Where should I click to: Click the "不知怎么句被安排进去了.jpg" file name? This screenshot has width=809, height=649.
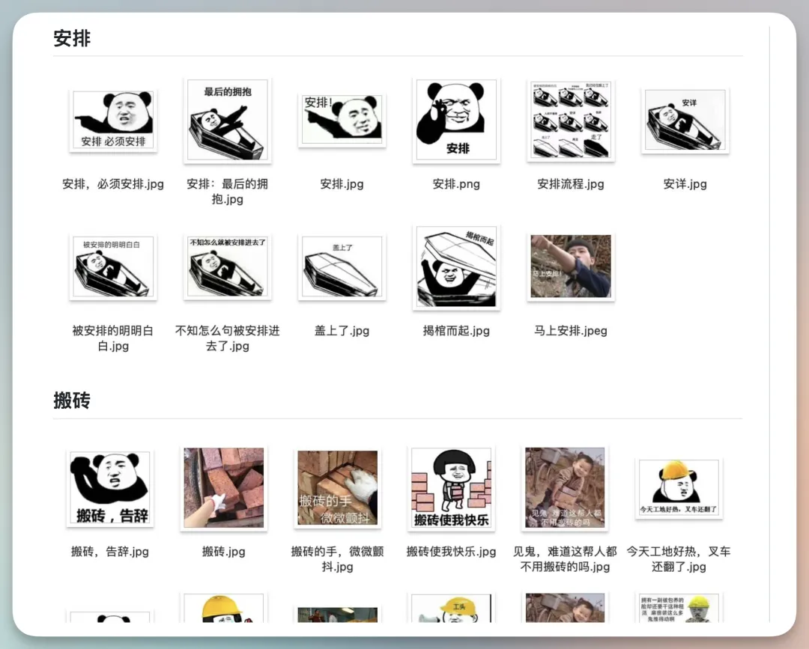(228, 338)
